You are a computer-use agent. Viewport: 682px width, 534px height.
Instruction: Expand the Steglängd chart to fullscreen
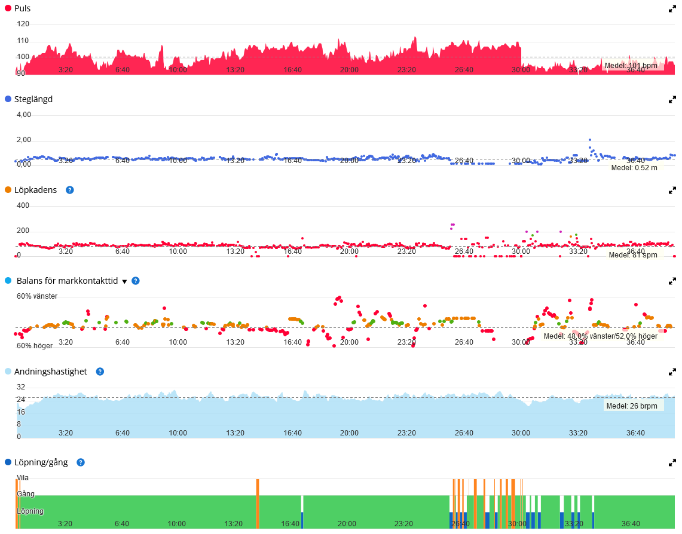[672, 100]
